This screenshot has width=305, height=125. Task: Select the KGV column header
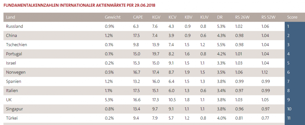point(156,17)
